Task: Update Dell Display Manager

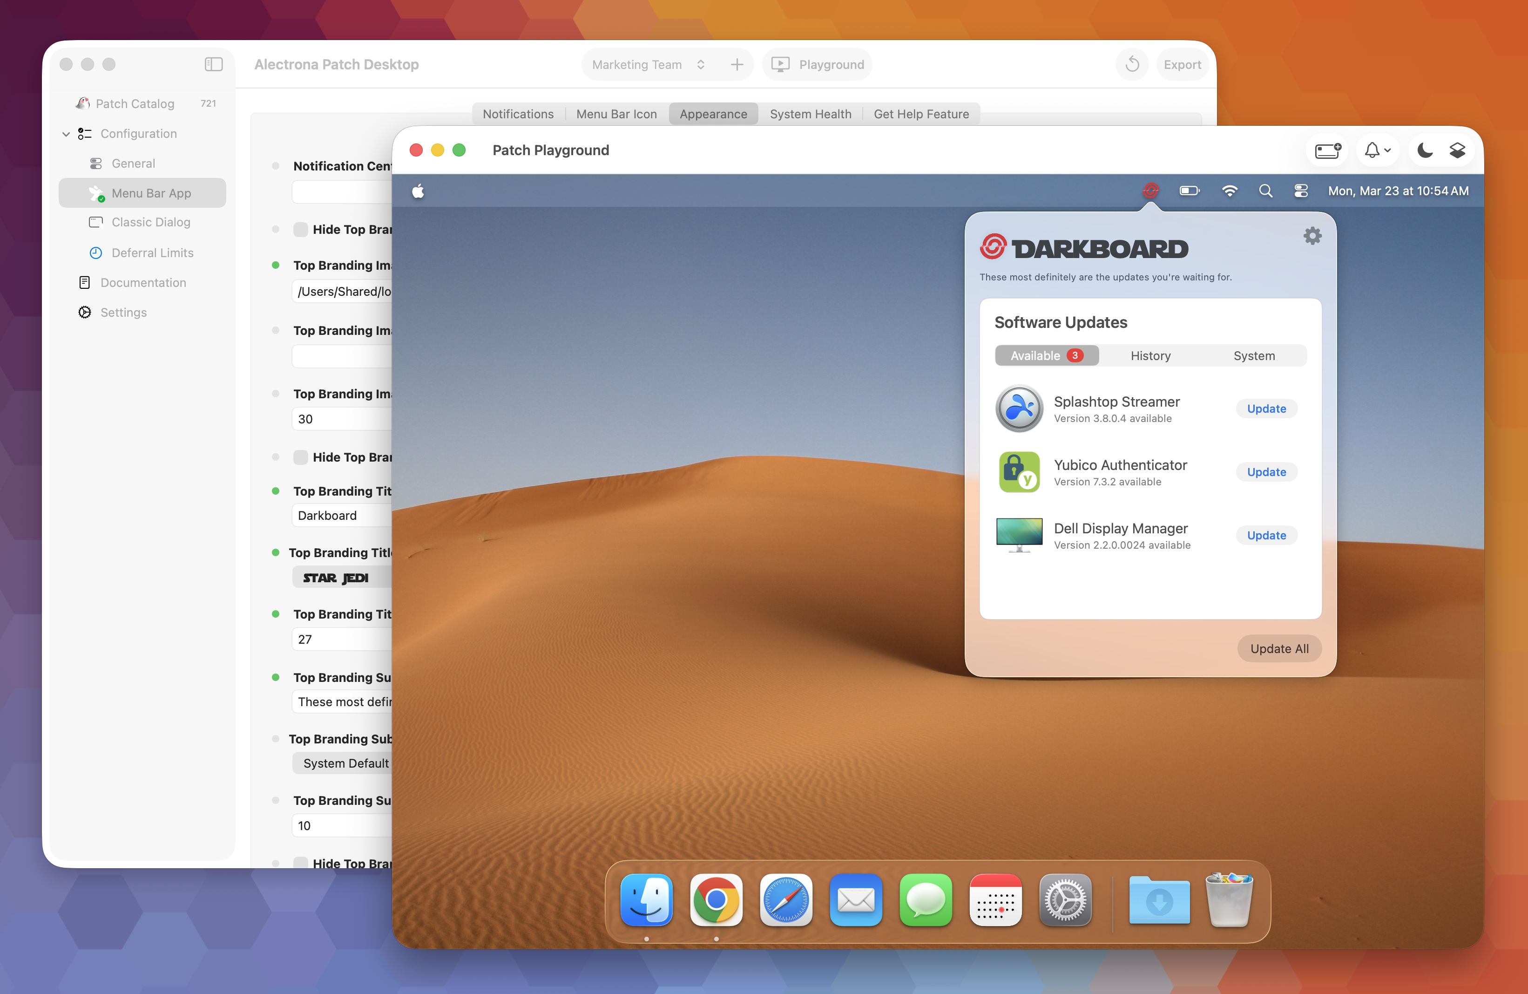Action: point(1266,536)
